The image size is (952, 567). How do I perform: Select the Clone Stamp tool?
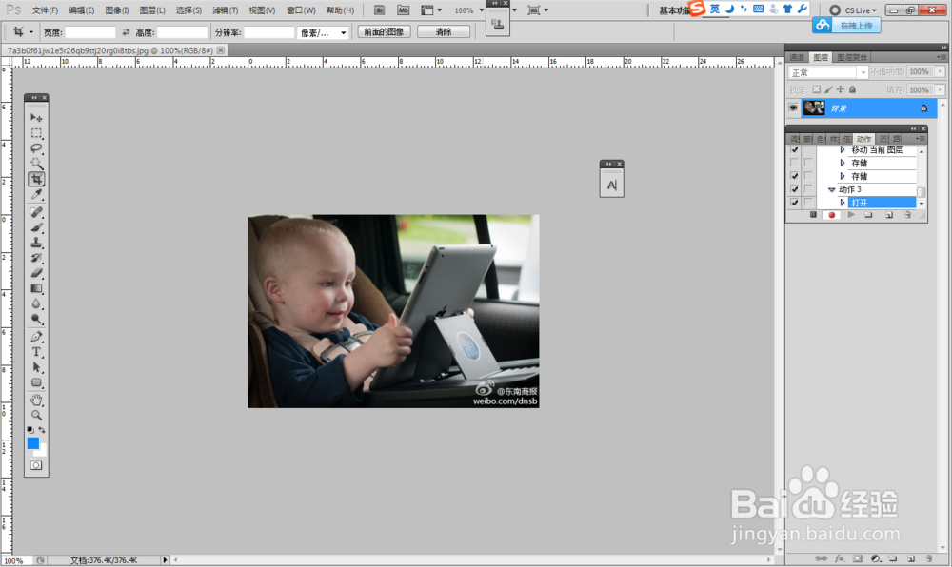click(x=36, y=243)
